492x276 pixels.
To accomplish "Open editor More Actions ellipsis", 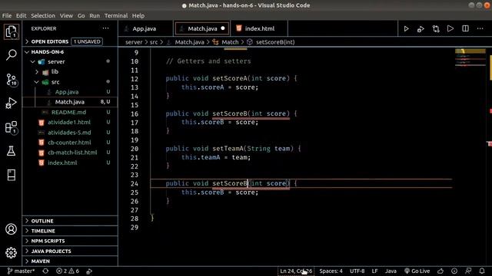I will [x=480, y=28].
